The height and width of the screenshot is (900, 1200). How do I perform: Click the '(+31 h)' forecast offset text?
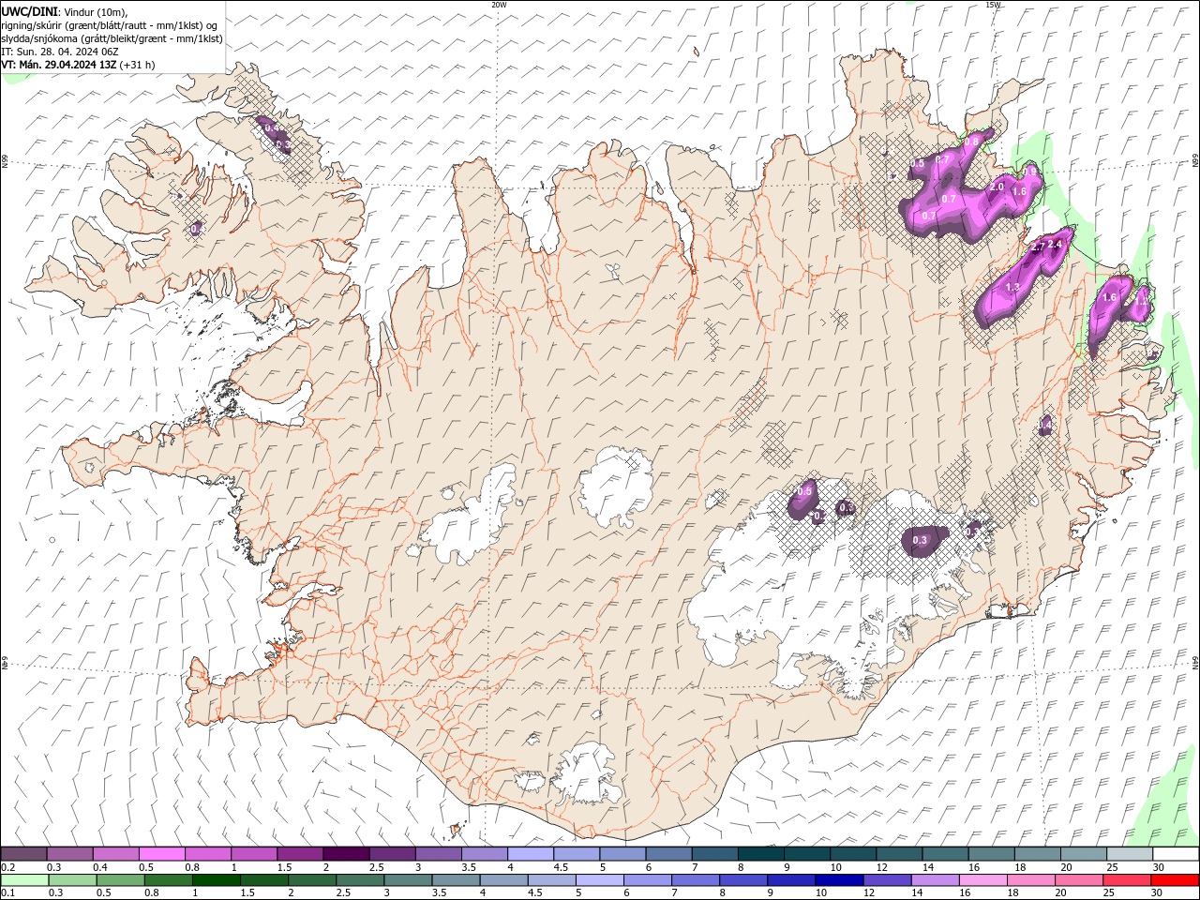coord(138,65)
